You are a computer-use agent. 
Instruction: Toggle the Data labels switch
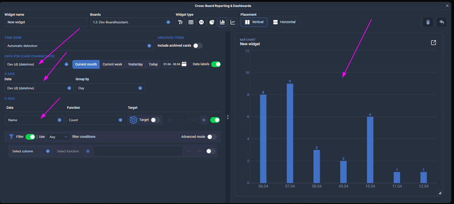pos(216,64)
